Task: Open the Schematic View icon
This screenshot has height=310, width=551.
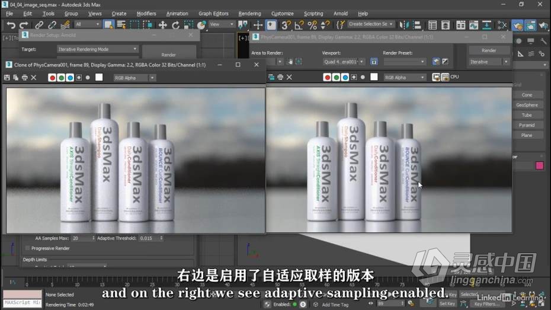Action: pyautogui.click(x=486, y=25)
